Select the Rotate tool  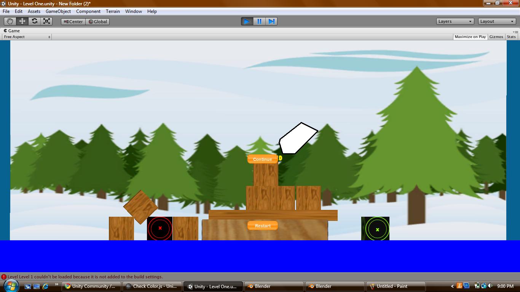click(x=34, y=21)
